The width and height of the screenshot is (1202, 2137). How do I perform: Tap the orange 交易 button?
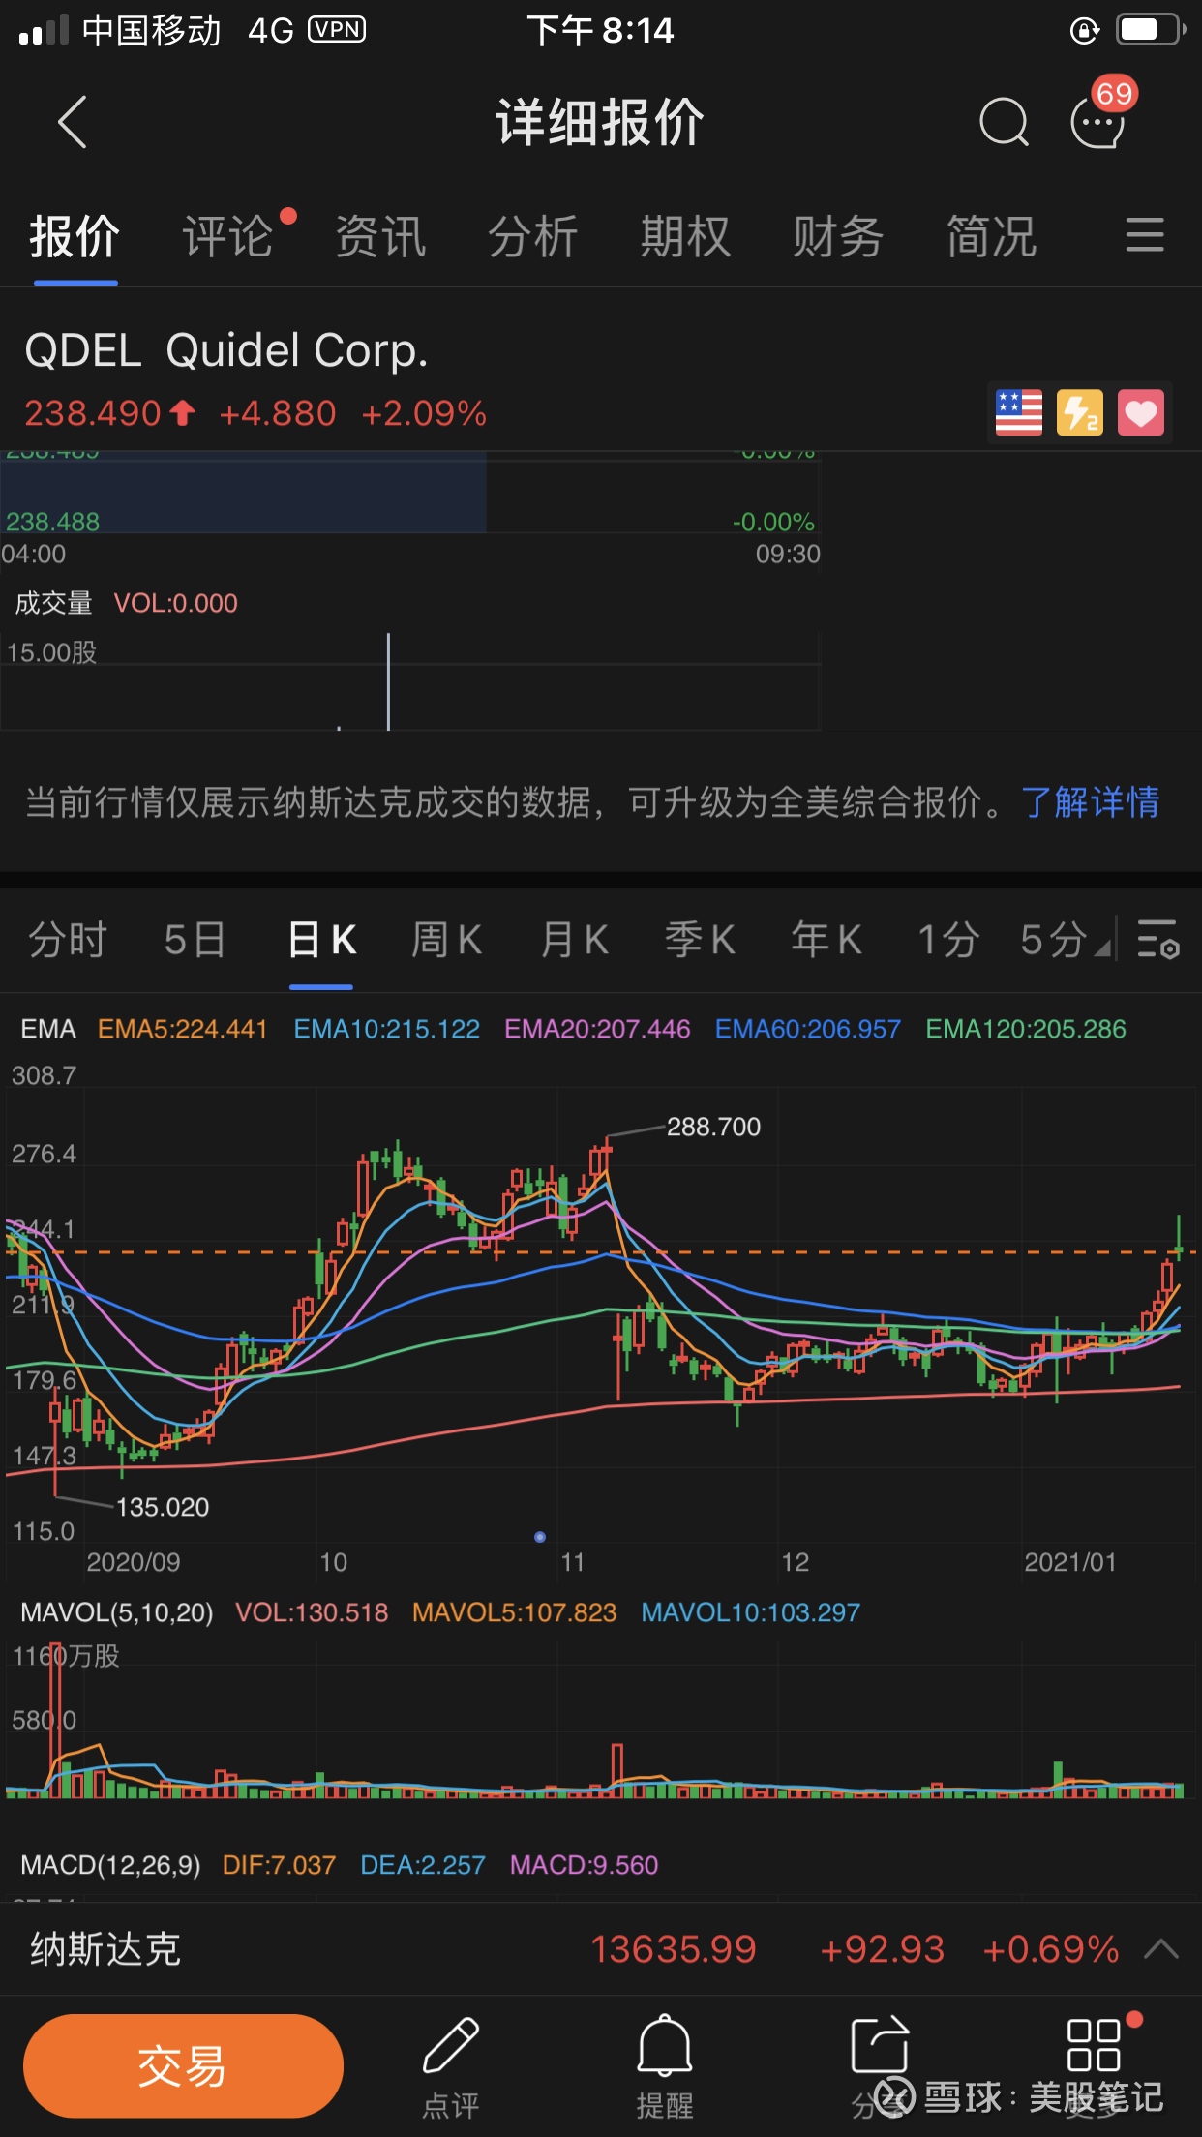tap(183, 2065)
